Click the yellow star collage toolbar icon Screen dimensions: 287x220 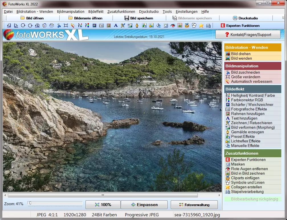[201, 25]
